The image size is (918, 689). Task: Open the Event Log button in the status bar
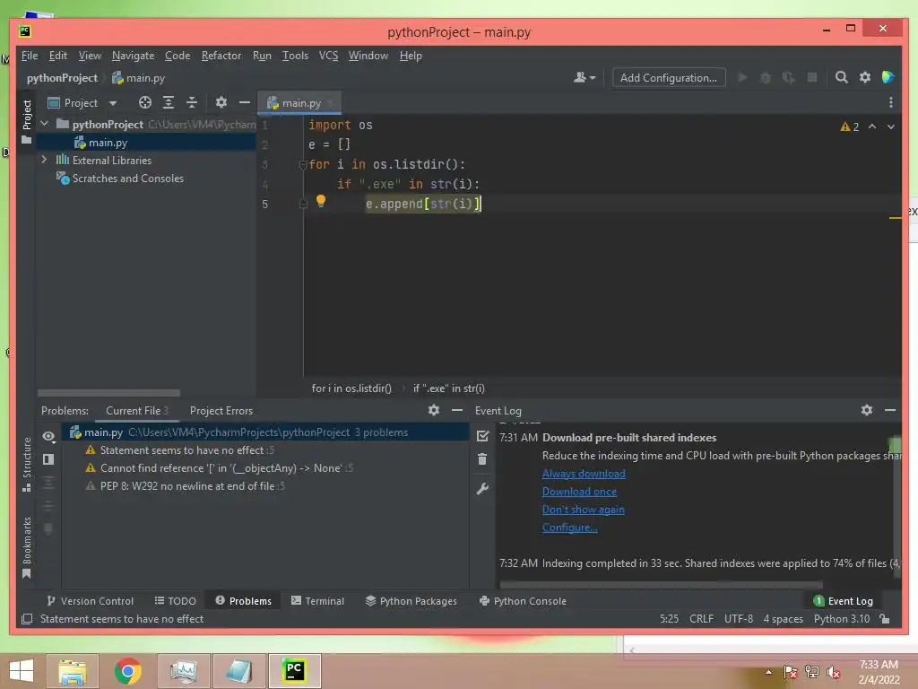[843, 601]
